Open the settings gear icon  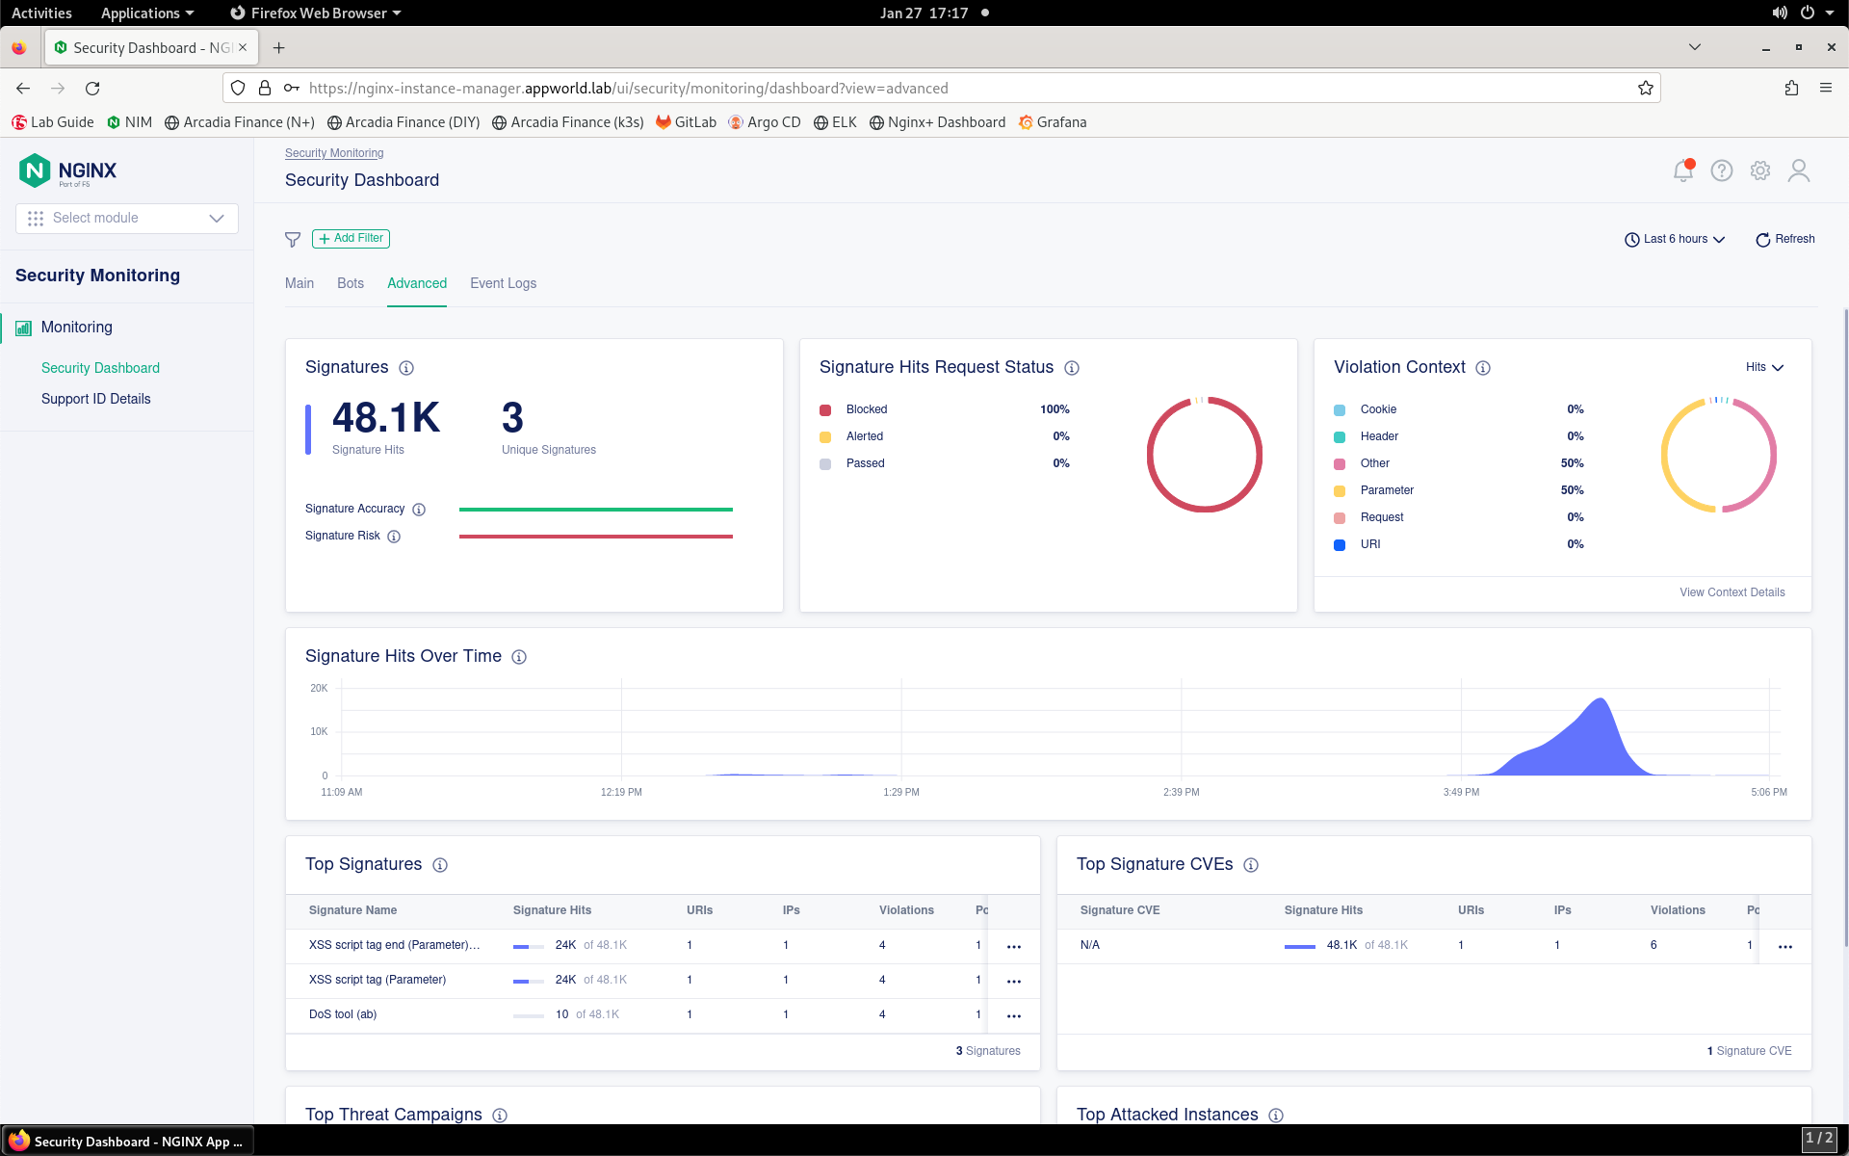coord(1760,171)
